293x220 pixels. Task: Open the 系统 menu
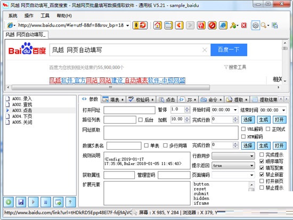(13, 15)
